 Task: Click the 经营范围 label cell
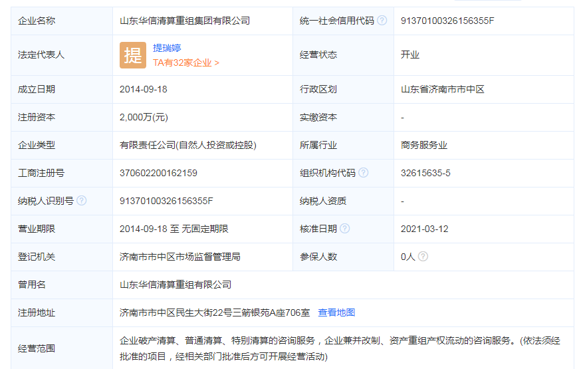[x=62, y=348]
